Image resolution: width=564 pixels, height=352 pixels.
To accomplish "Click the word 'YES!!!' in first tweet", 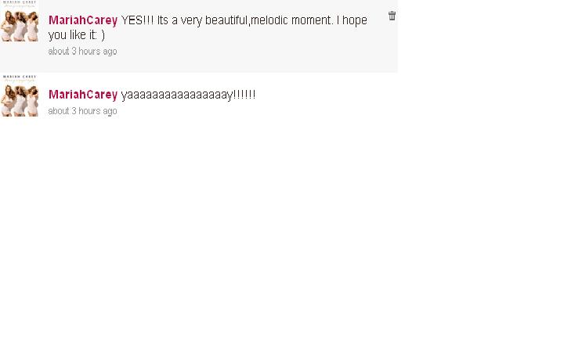I will pos(137,20).
